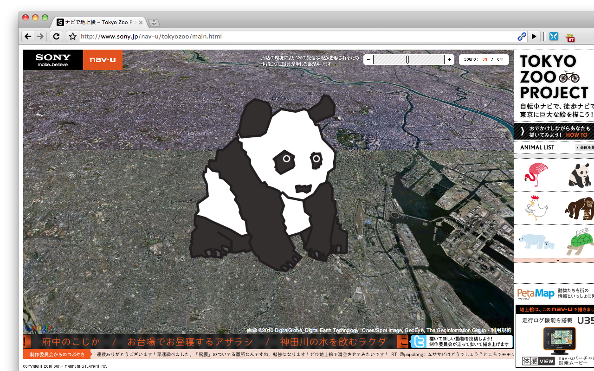Click the Twitter animal request banner text
594x371 pixels.
pyautogui.click(x=469, y=342)
